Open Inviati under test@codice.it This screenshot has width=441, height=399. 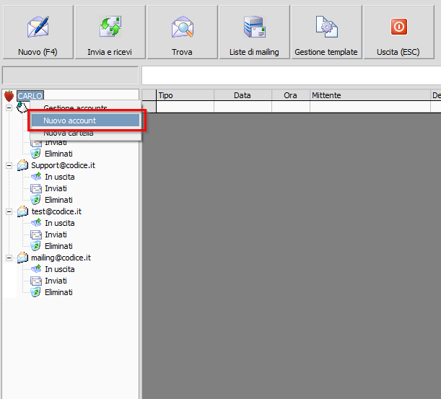(x=56, y=234)
